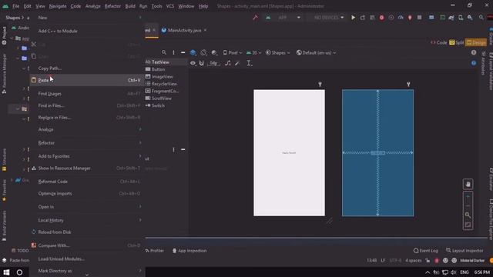Click the volume icon in system tray

click(x=454, y=272)
